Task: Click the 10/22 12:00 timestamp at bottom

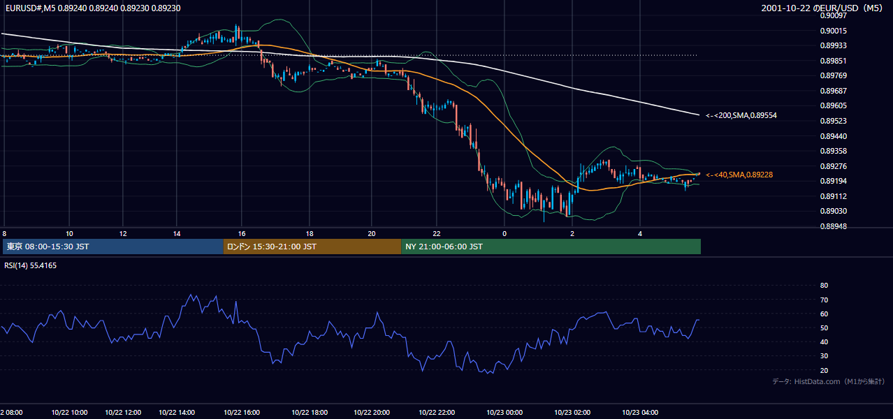Action: (123, 413)
